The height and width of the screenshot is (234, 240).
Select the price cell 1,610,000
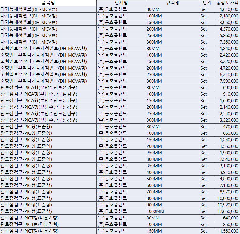(x=227, y=9)
